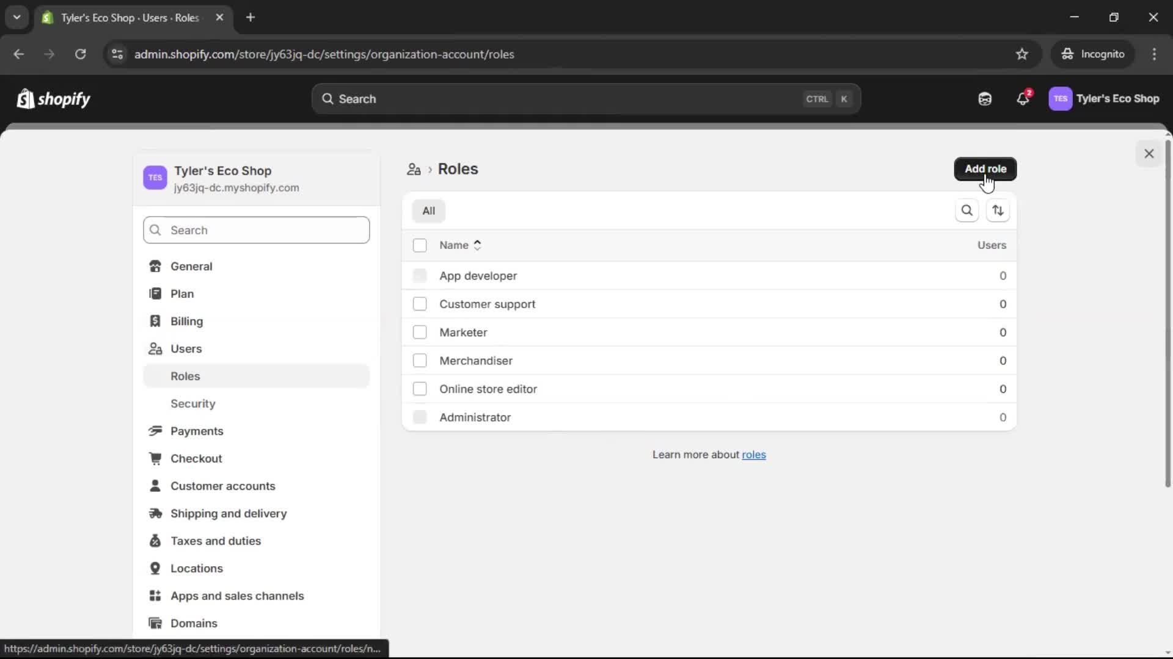Click the Add role button
The width and height of the screenshot is (1173, 659).
[985, 169]
